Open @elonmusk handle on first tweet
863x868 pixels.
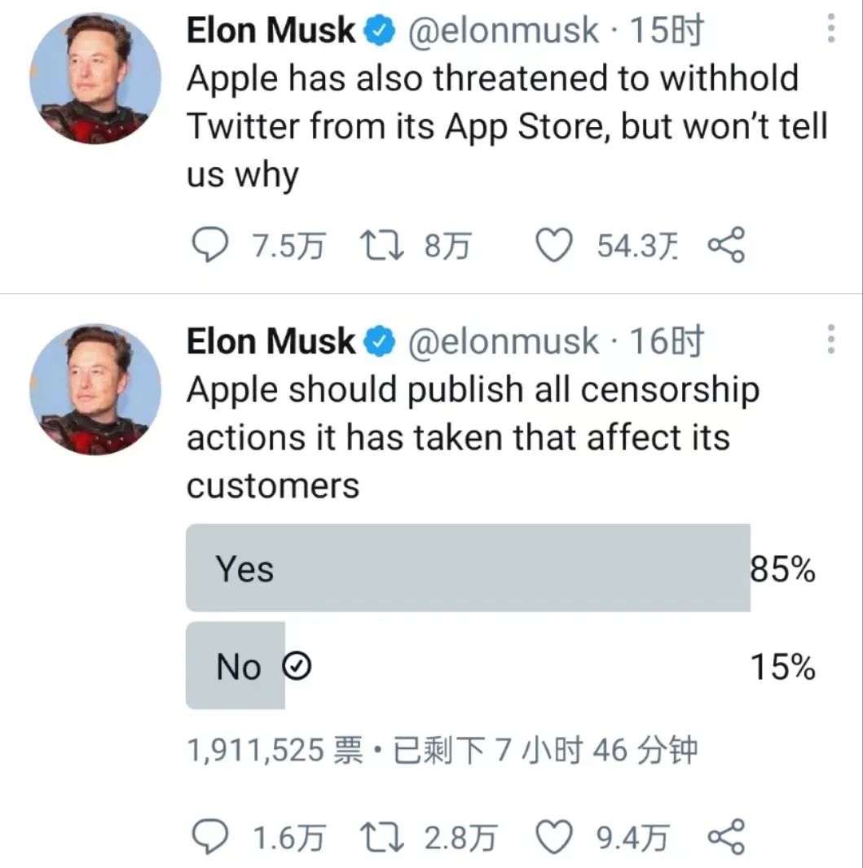pos(501,31)
